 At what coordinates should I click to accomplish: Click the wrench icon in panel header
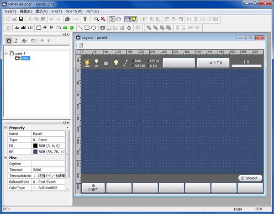point(125,63)
